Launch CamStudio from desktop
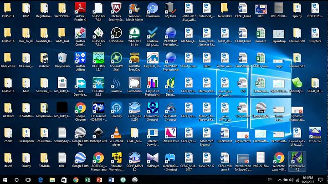This screenshot has width=328, height=184. tap(134, 85)
